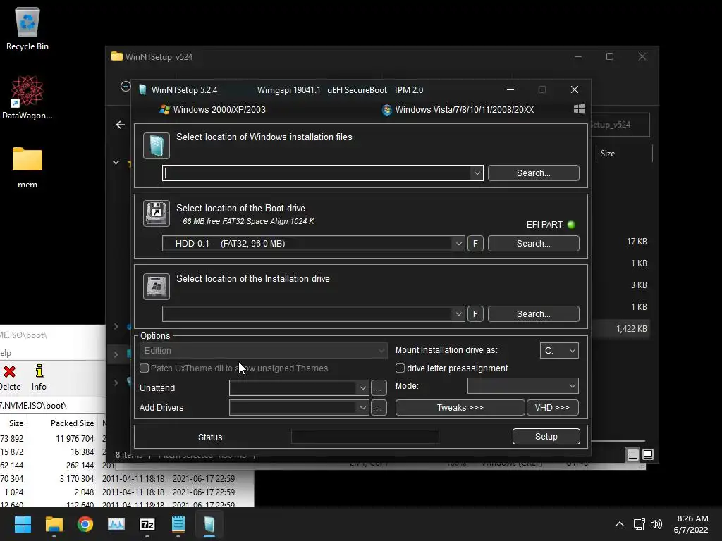Click the Size column header in Explorer
Image resolution: width=722 pixels, height=541 pixels.
pyautogui.click(x=607, y=154)
